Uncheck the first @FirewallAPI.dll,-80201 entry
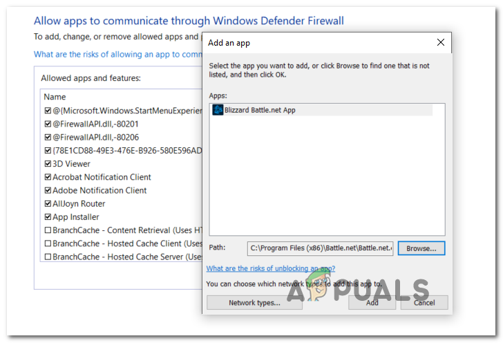Image resolution: width=503 pixels, height=343 pixels. coord(48,124)
